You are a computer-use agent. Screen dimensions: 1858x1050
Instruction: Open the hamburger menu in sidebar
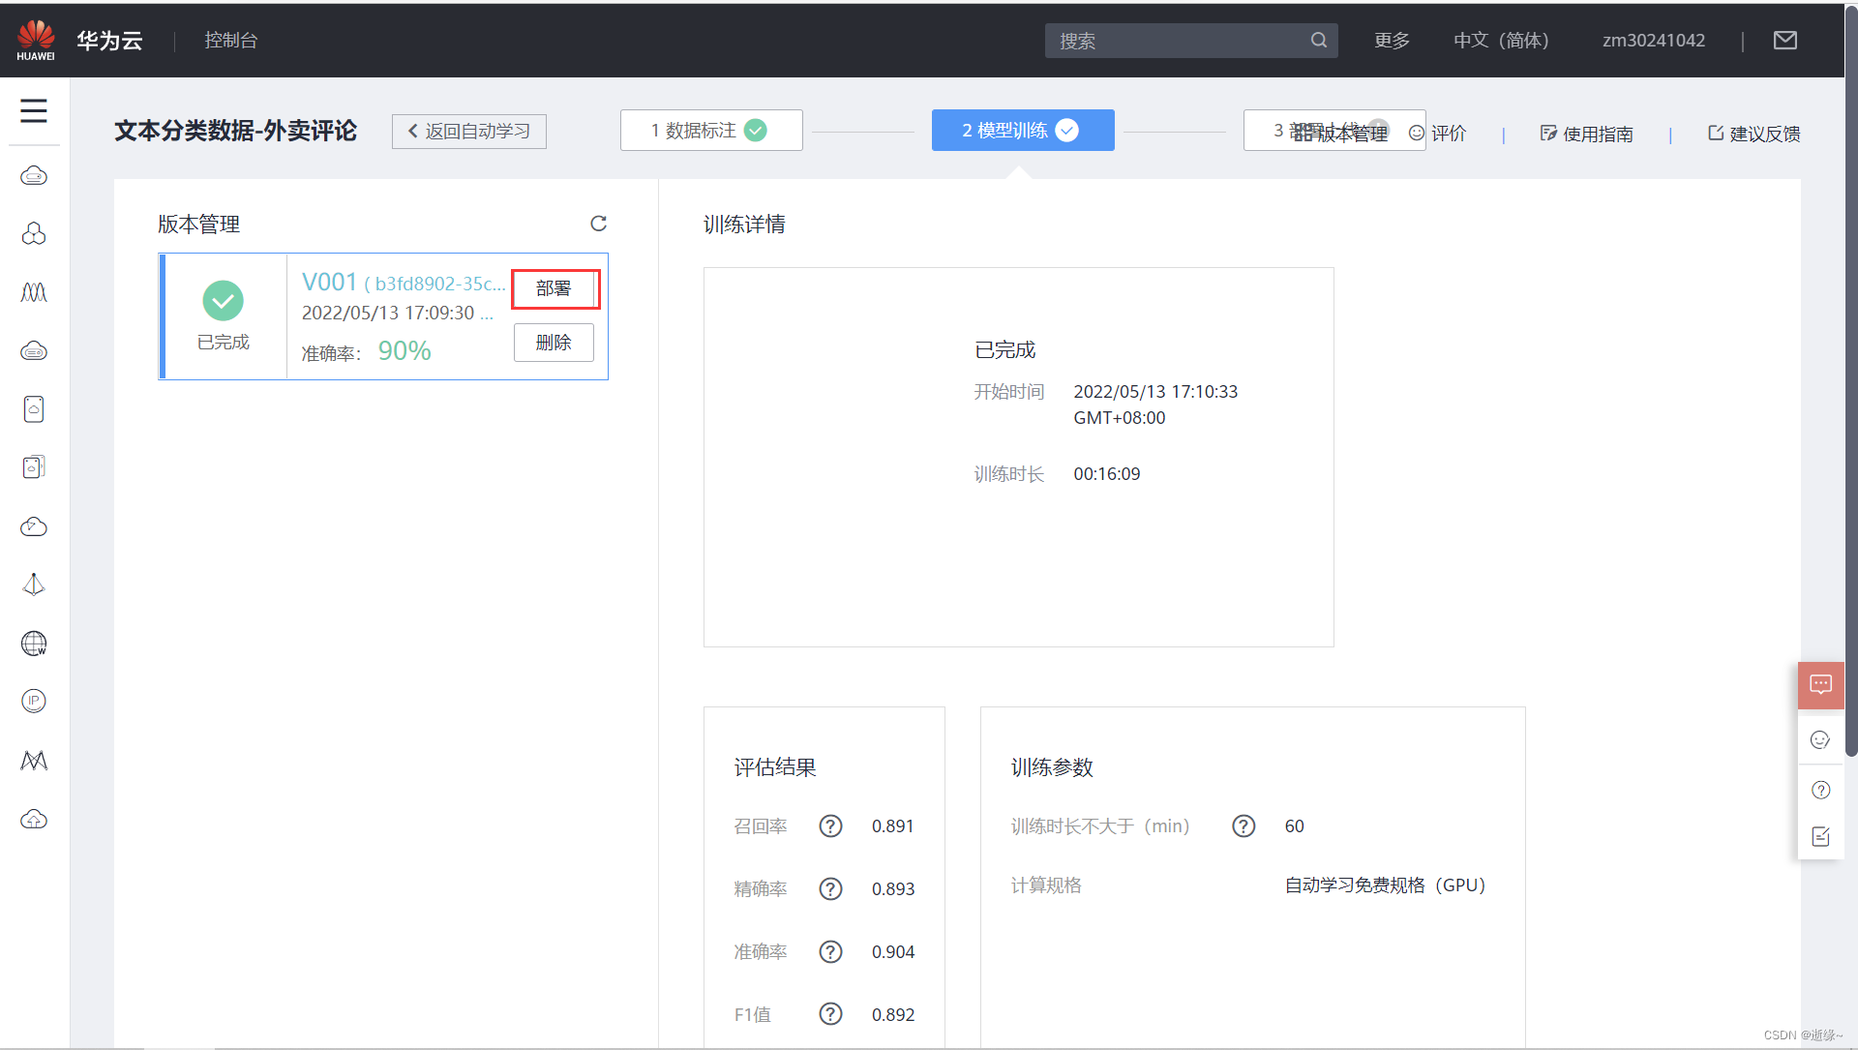(x=34, y=110)
